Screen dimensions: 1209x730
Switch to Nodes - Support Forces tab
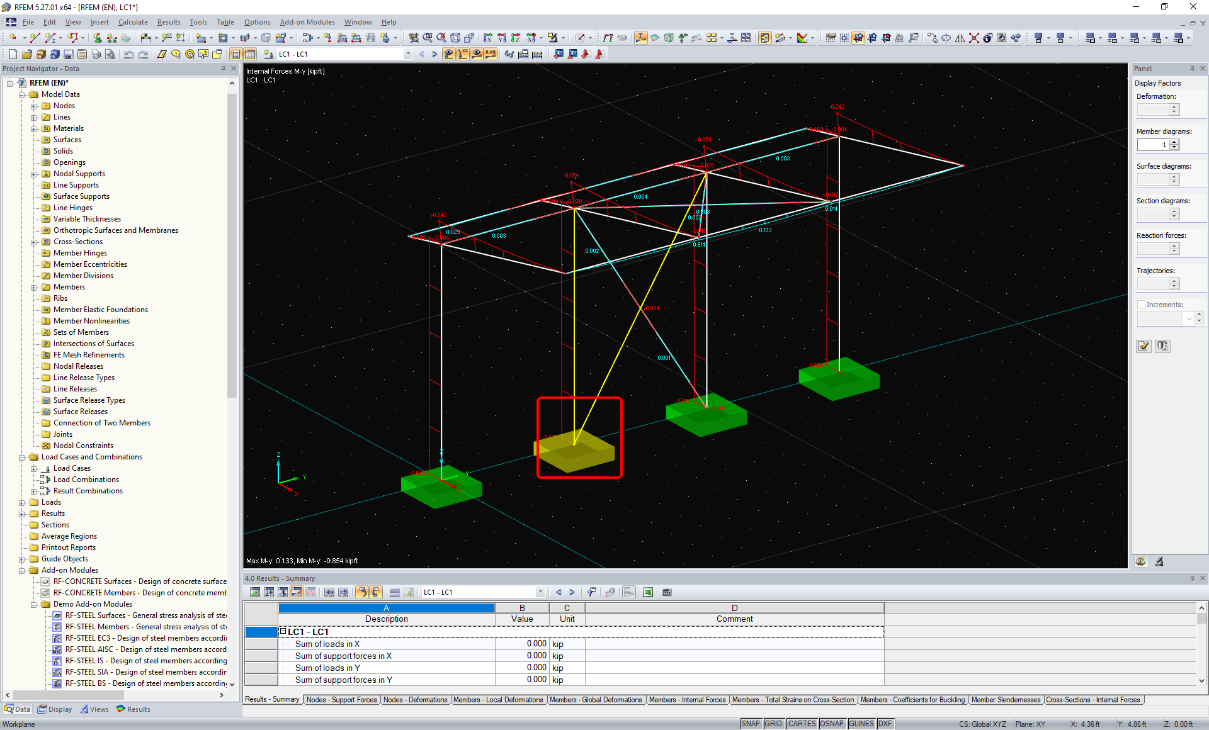tap(341, 700)
